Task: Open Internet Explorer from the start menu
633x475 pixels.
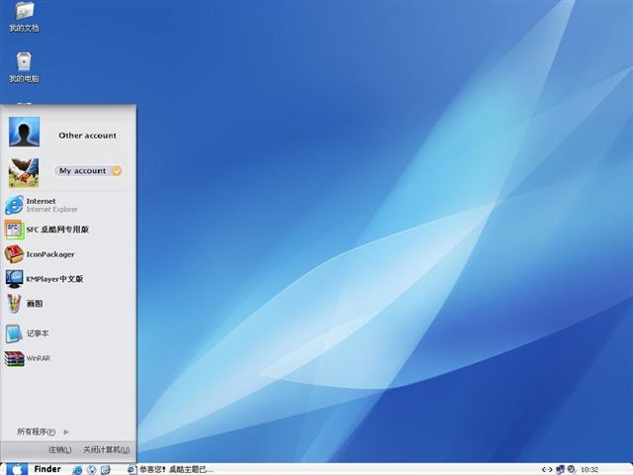Action: pos(40,205)
